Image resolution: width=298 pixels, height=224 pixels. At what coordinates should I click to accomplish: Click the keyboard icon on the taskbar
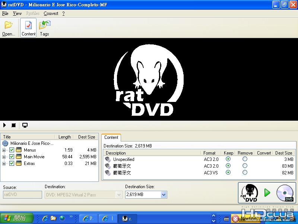[226, 218]
